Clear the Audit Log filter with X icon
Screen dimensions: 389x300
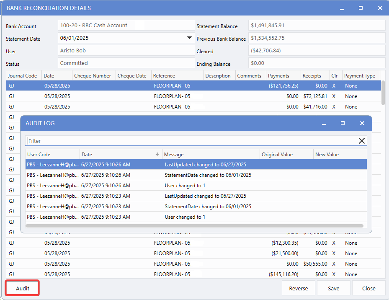tap(362, 141)
